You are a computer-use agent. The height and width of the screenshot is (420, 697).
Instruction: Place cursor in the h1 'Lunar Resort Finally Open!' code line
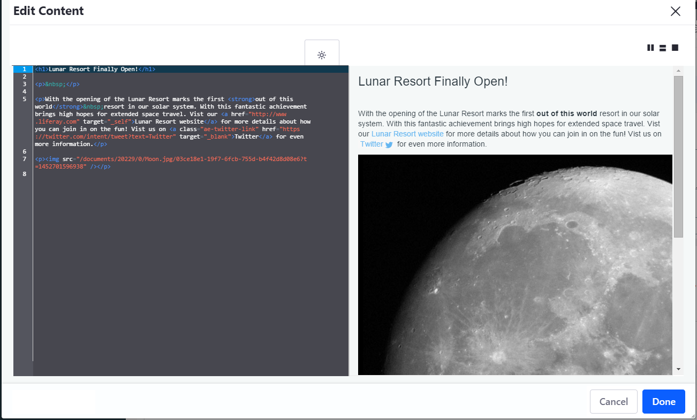click(95, 69)
